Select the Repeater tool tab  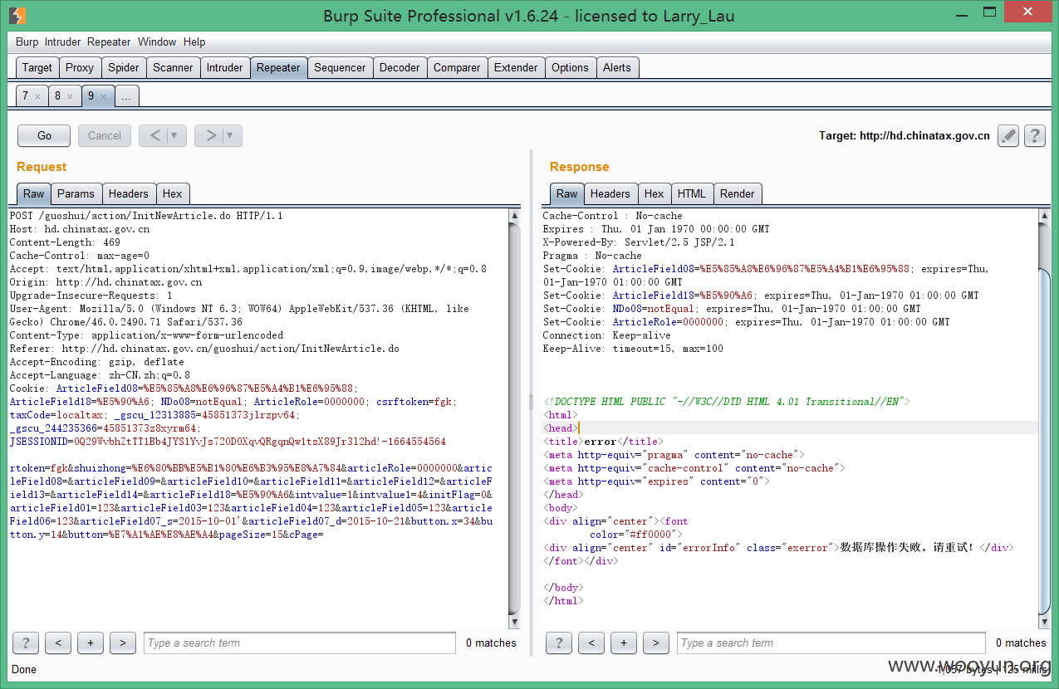[x=278, y=67]
